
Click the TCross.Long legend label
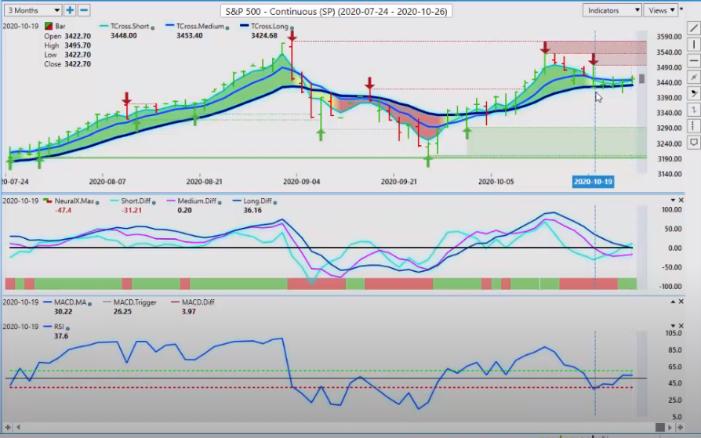tap(269, 27)
